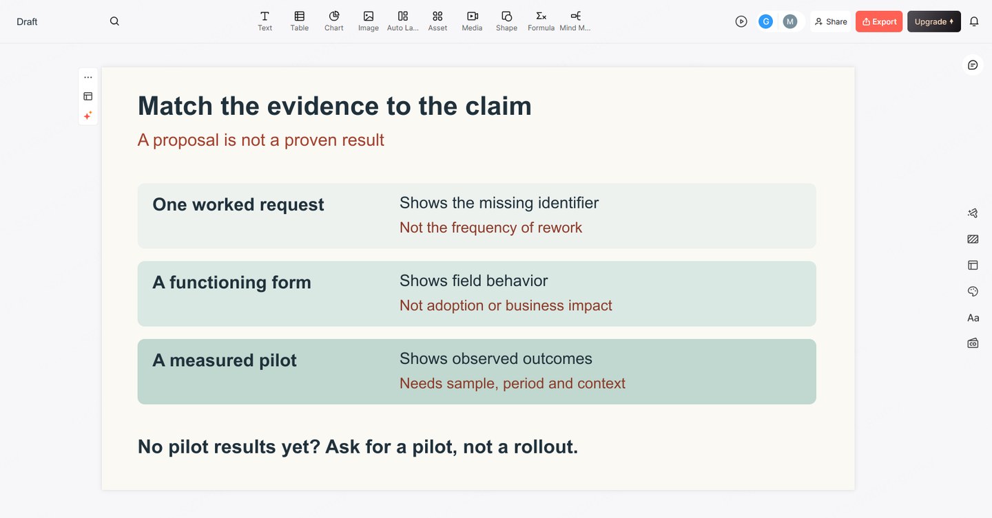Viewport: 992px width, 518px height.
Task: Click the text 'Not adoption or business impact'
Action: 506,305
